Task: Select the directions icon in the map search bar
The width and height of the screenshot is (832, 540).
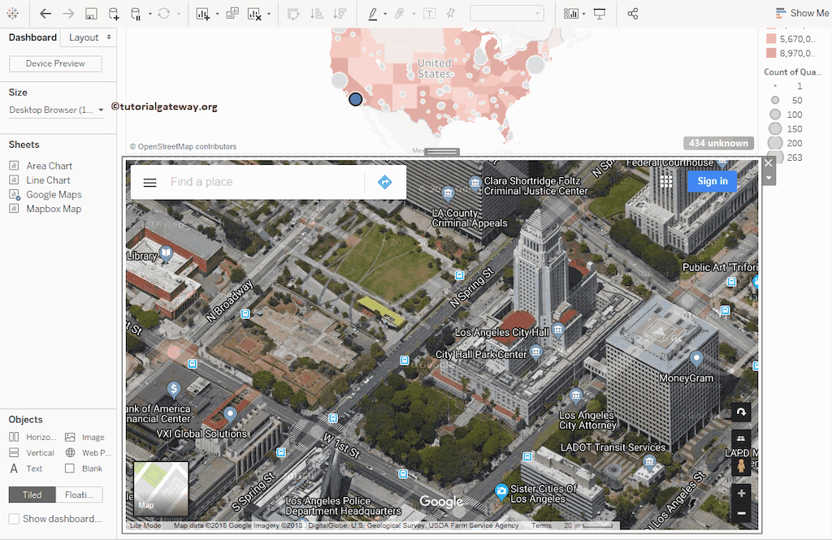Action: coord(384,180)
